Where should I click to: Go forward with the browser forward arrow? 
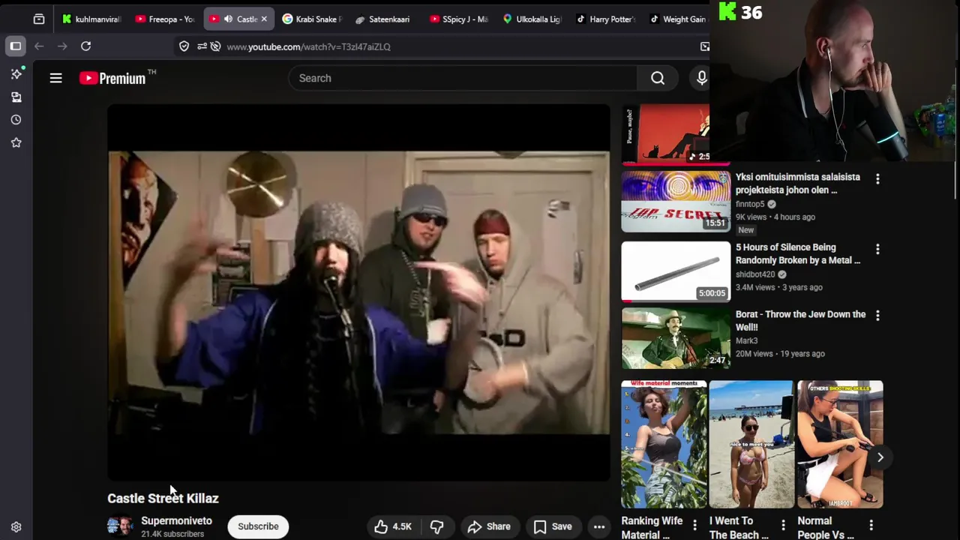(x=62, y=46)
